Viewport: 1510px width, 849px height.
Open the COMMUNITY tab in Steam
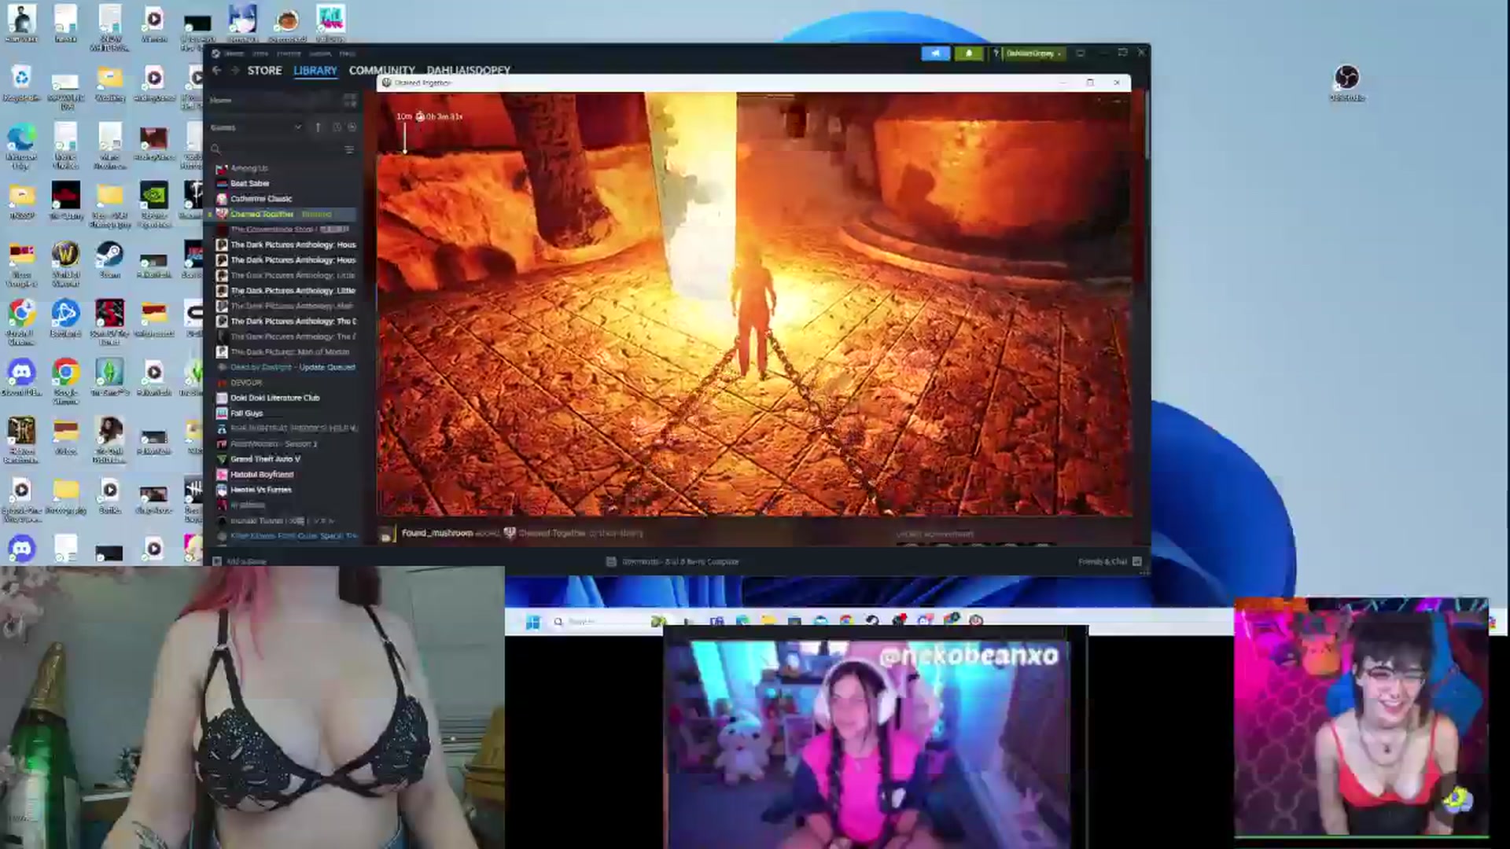click(x=381, y=70)
